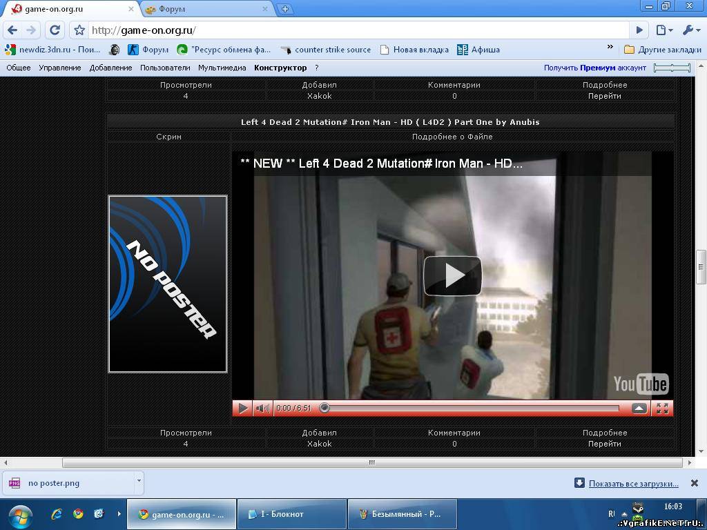Screen dimensions: 707x530
Task: Click the horizontal scrollbar thumb
Action: tap(372, 462)
